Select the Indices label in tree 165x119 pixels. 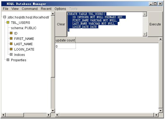pyautogui.click(x=20, y=55)
